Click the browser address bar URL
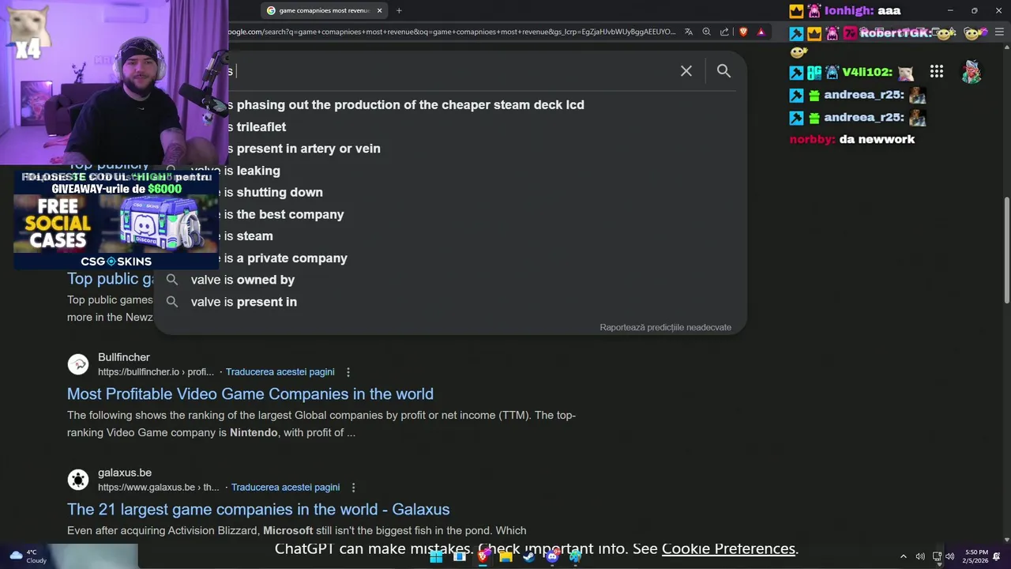 [453, 32]
